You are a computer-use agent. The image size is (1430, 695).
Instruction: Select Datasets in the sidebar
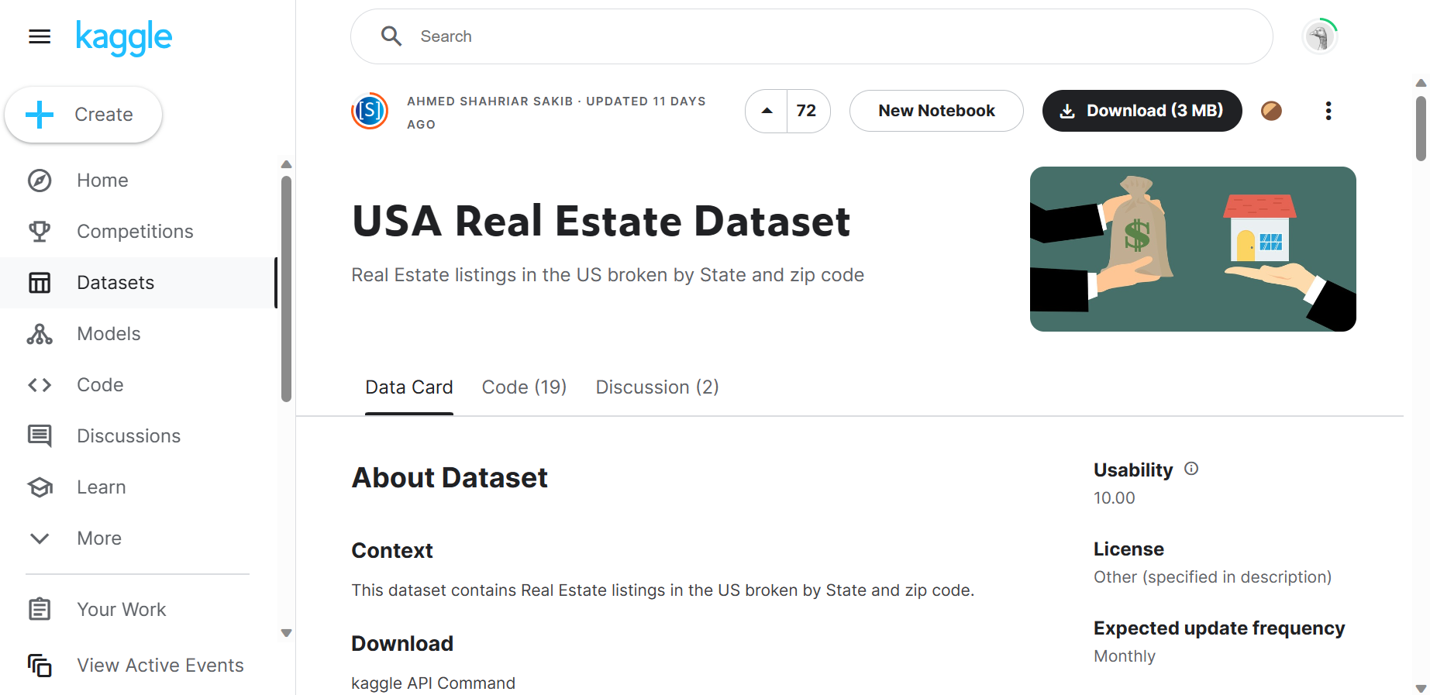(x=139, y=283)
